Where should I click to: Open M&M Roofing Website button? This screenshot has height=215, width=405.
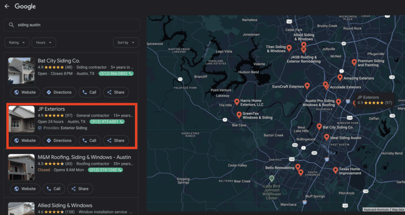tap(25, 189)
